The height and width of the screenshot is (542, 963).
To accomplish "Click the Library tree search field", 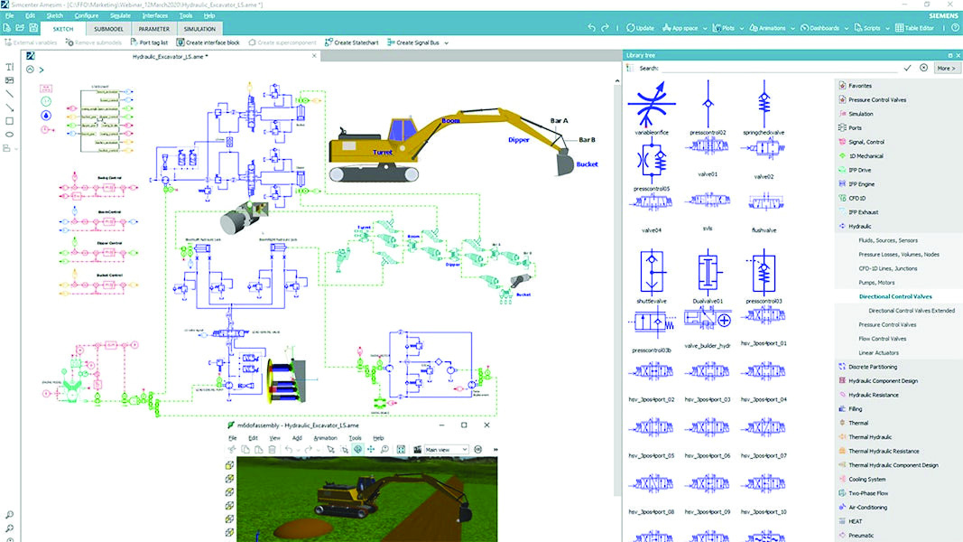I will tap(781, 68).
